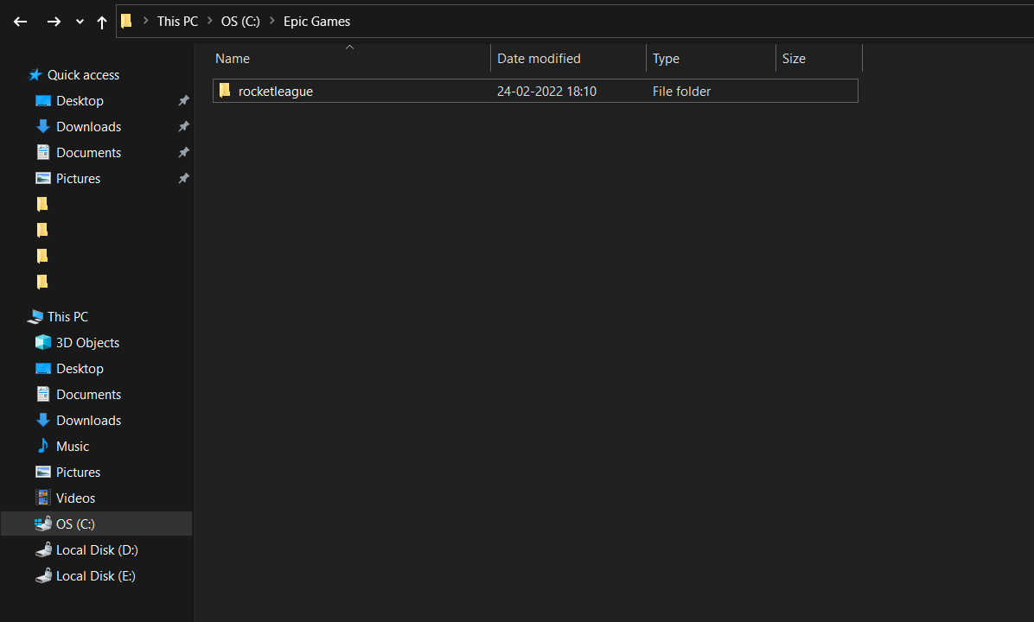The image size is (1034, 622).
Task: Click the sort arrow above the Name column
Action: click(x=349, y=47)
